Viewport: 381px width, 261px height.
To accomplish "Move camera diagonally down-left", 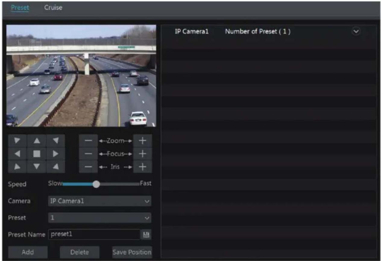I will tap(17, 167).
